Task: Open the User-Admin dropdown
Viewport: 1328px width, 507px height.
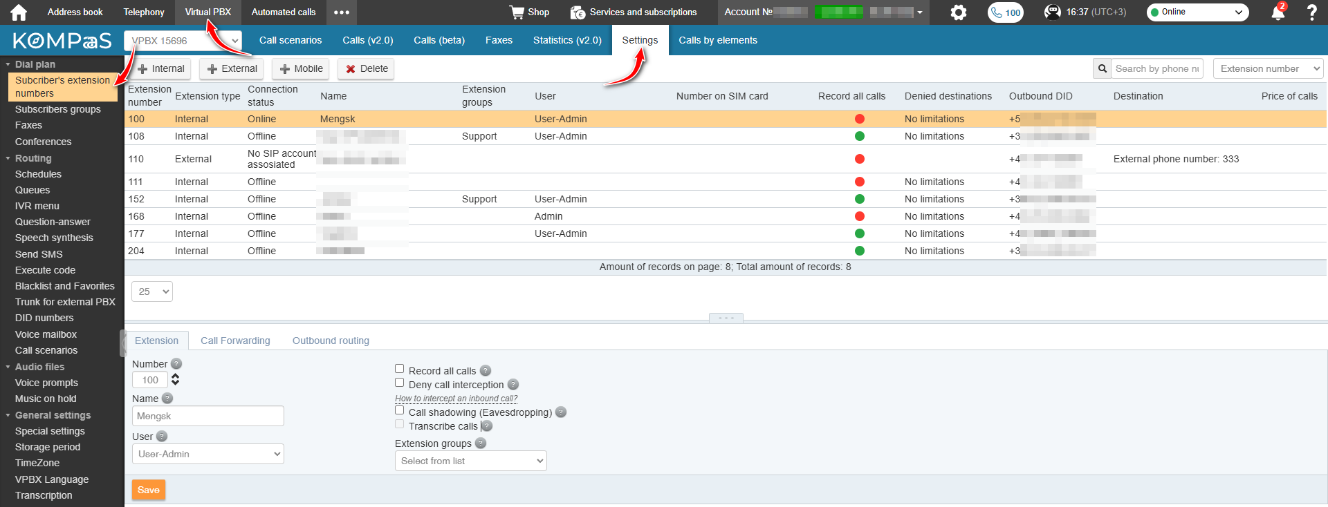Action: point(208,454)
